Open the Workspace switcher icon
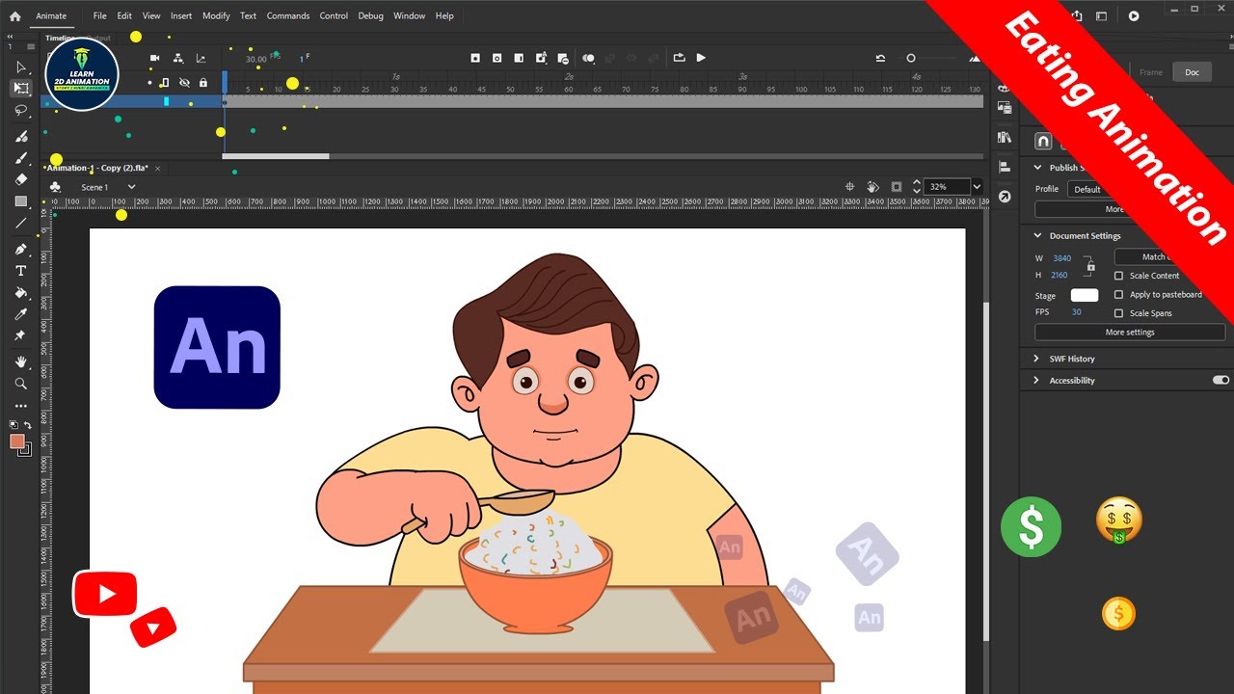The width and height of the screenshot is (1234, 694). click(x=1102, y=15)
